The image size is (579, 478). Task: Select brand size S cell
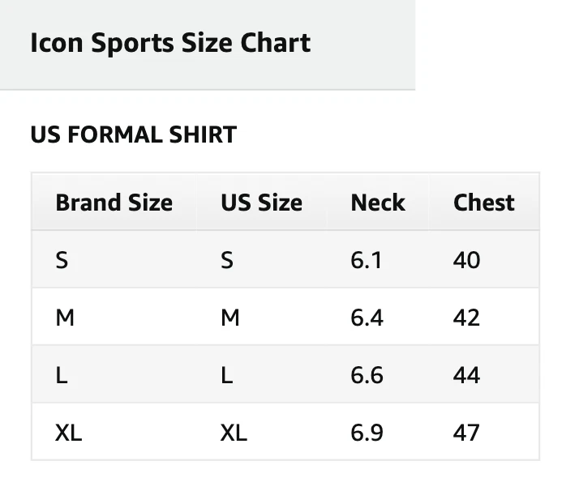pyautogui.click(x=114, y=259)
